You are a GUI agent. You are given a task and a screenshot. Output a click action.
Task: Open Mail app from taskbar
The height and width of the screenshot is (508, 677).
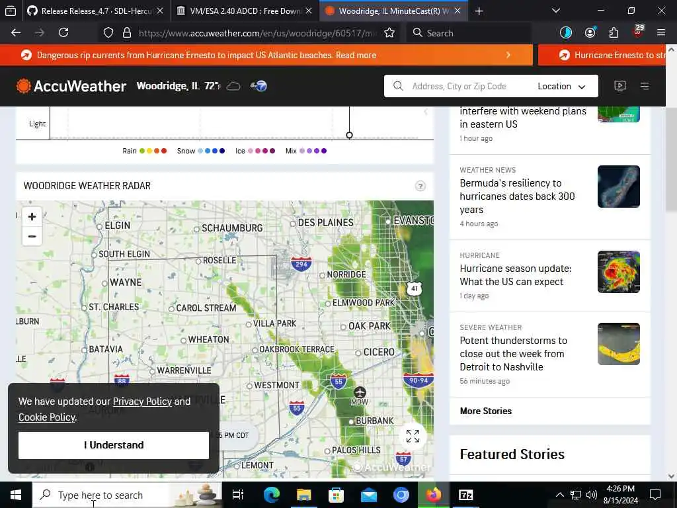(x=369, y=495)
